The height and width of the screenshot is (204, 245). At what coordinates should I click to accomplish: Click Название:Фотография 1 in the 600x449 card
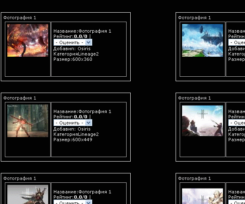pos(82,111)
